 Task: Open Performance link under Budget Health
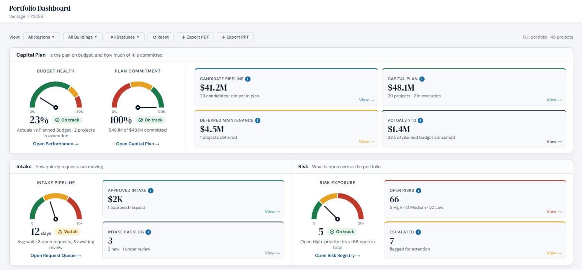(56, 144)
